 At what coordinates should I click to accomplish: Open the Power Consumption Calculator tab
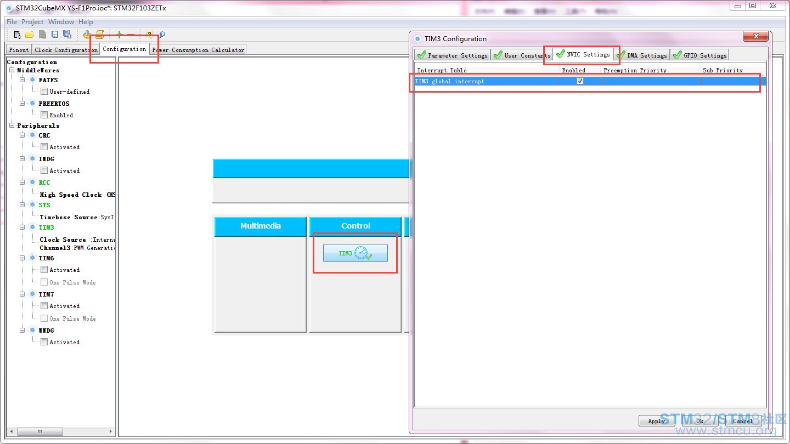198,50
